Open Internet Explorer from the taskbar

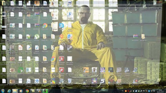[x=9, y=91]
